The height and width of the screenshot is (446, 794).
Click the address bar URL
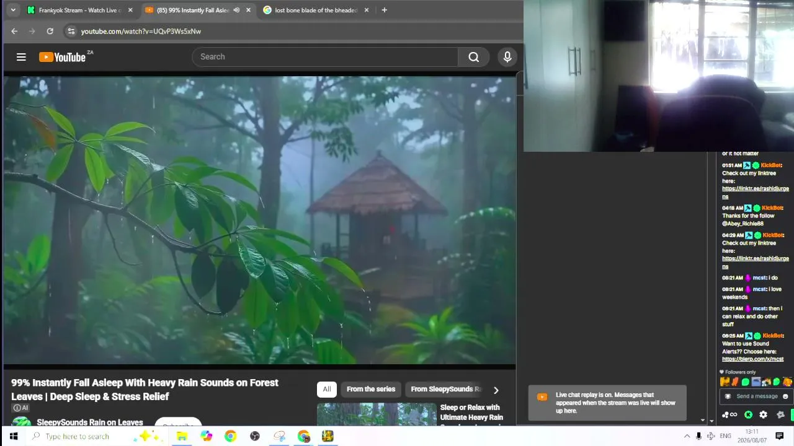pos(141,31)
